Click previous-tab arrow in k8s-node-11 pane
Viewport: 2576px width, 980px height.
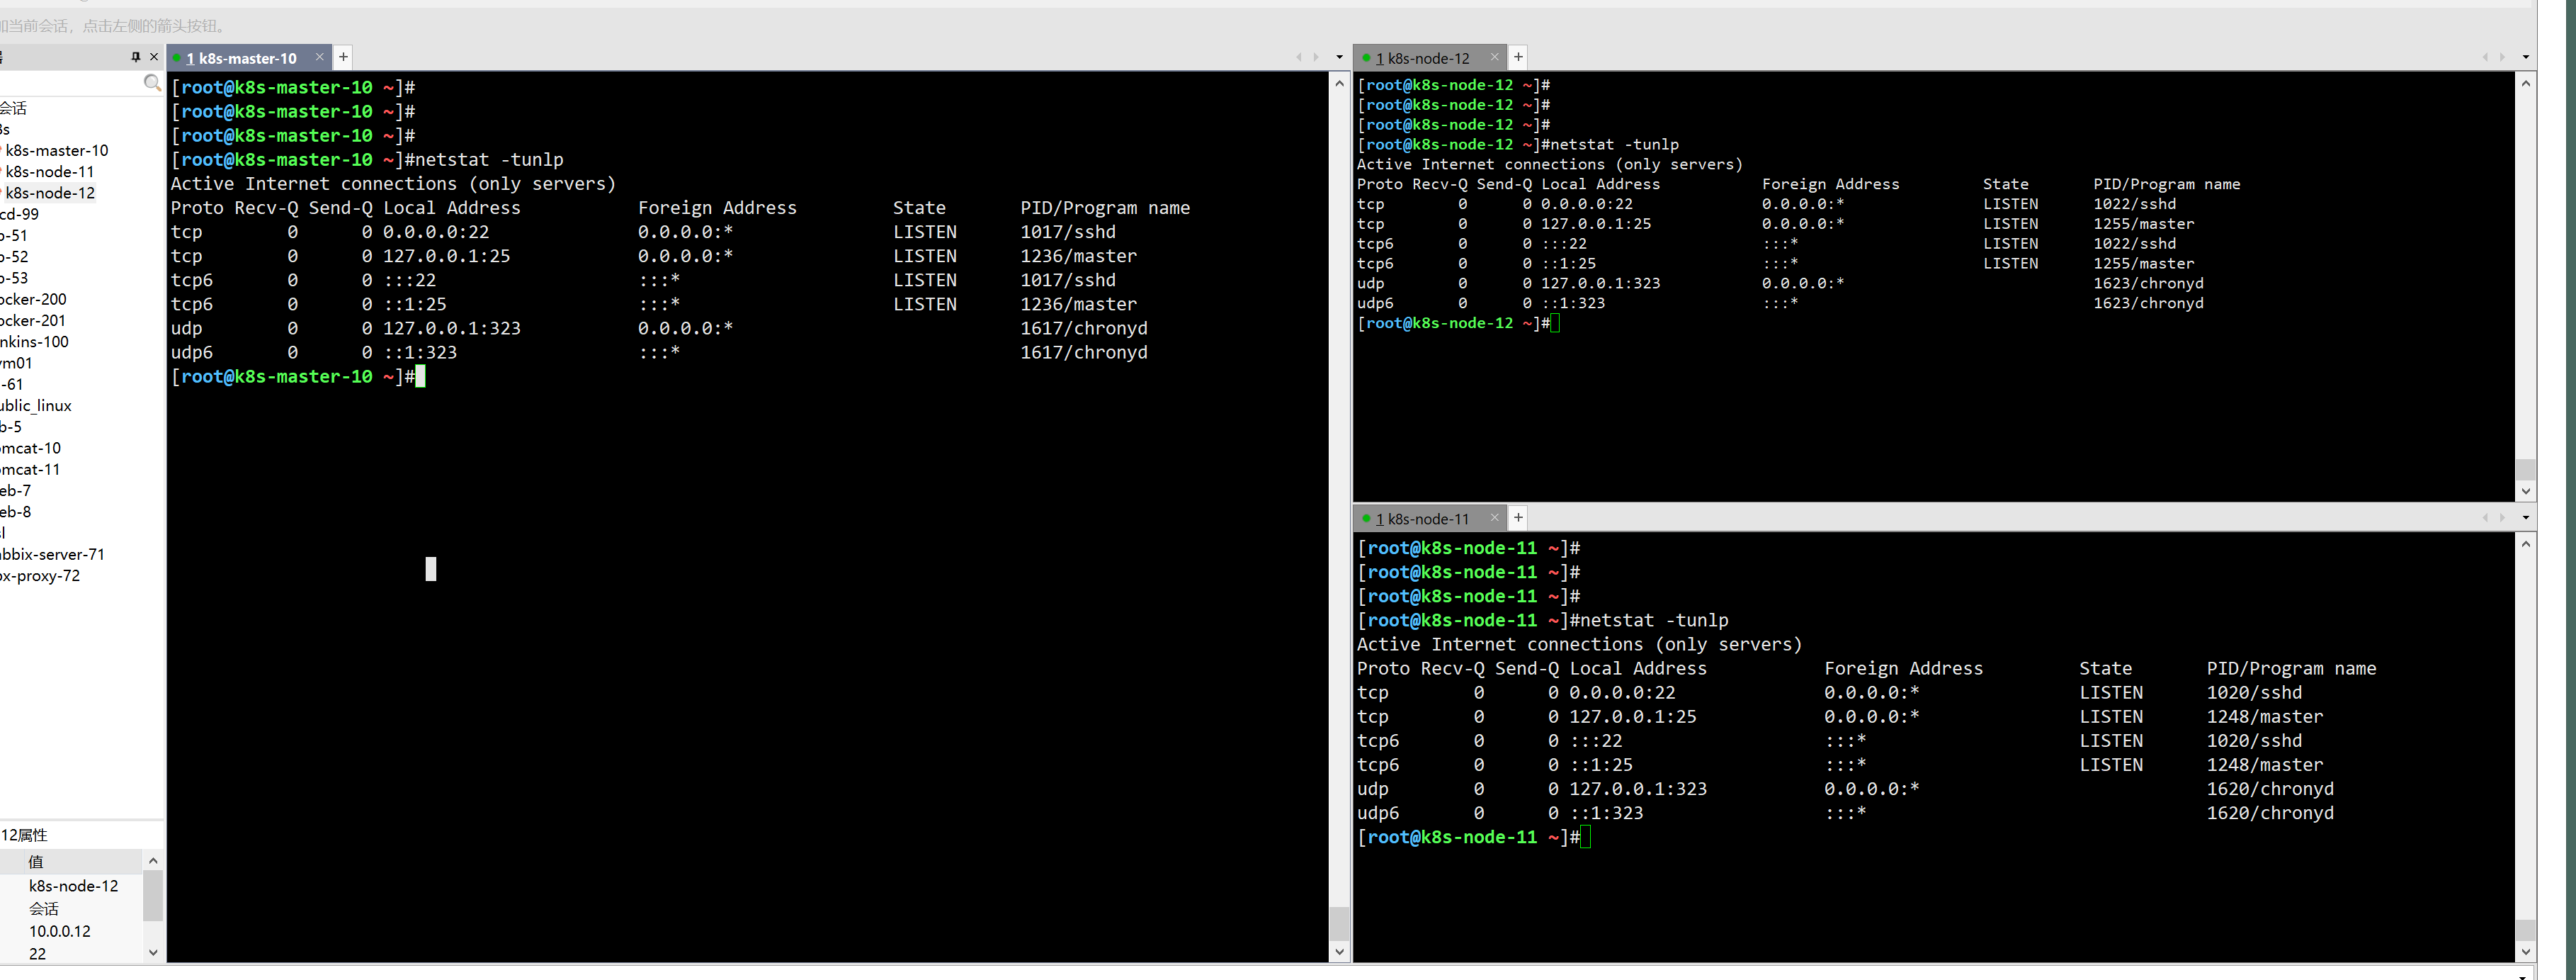pos(2485,517)
